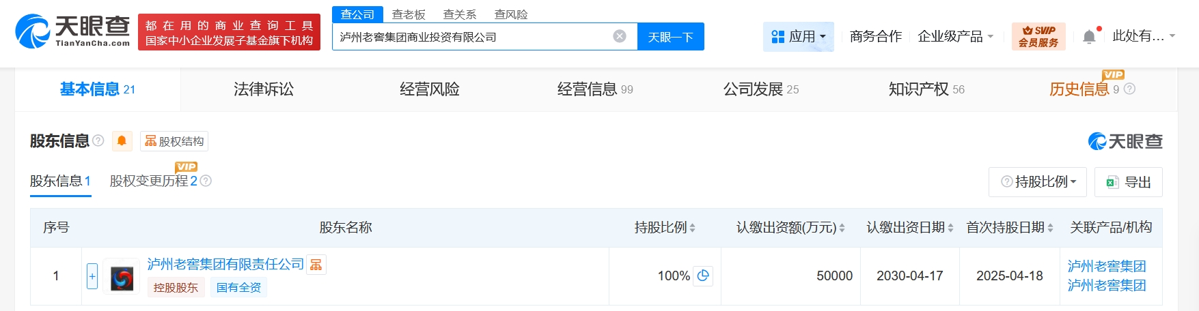Screen dimensions: 1199x311
Task: Sort by 认缴出资日期 column
Action: point(950,228)
